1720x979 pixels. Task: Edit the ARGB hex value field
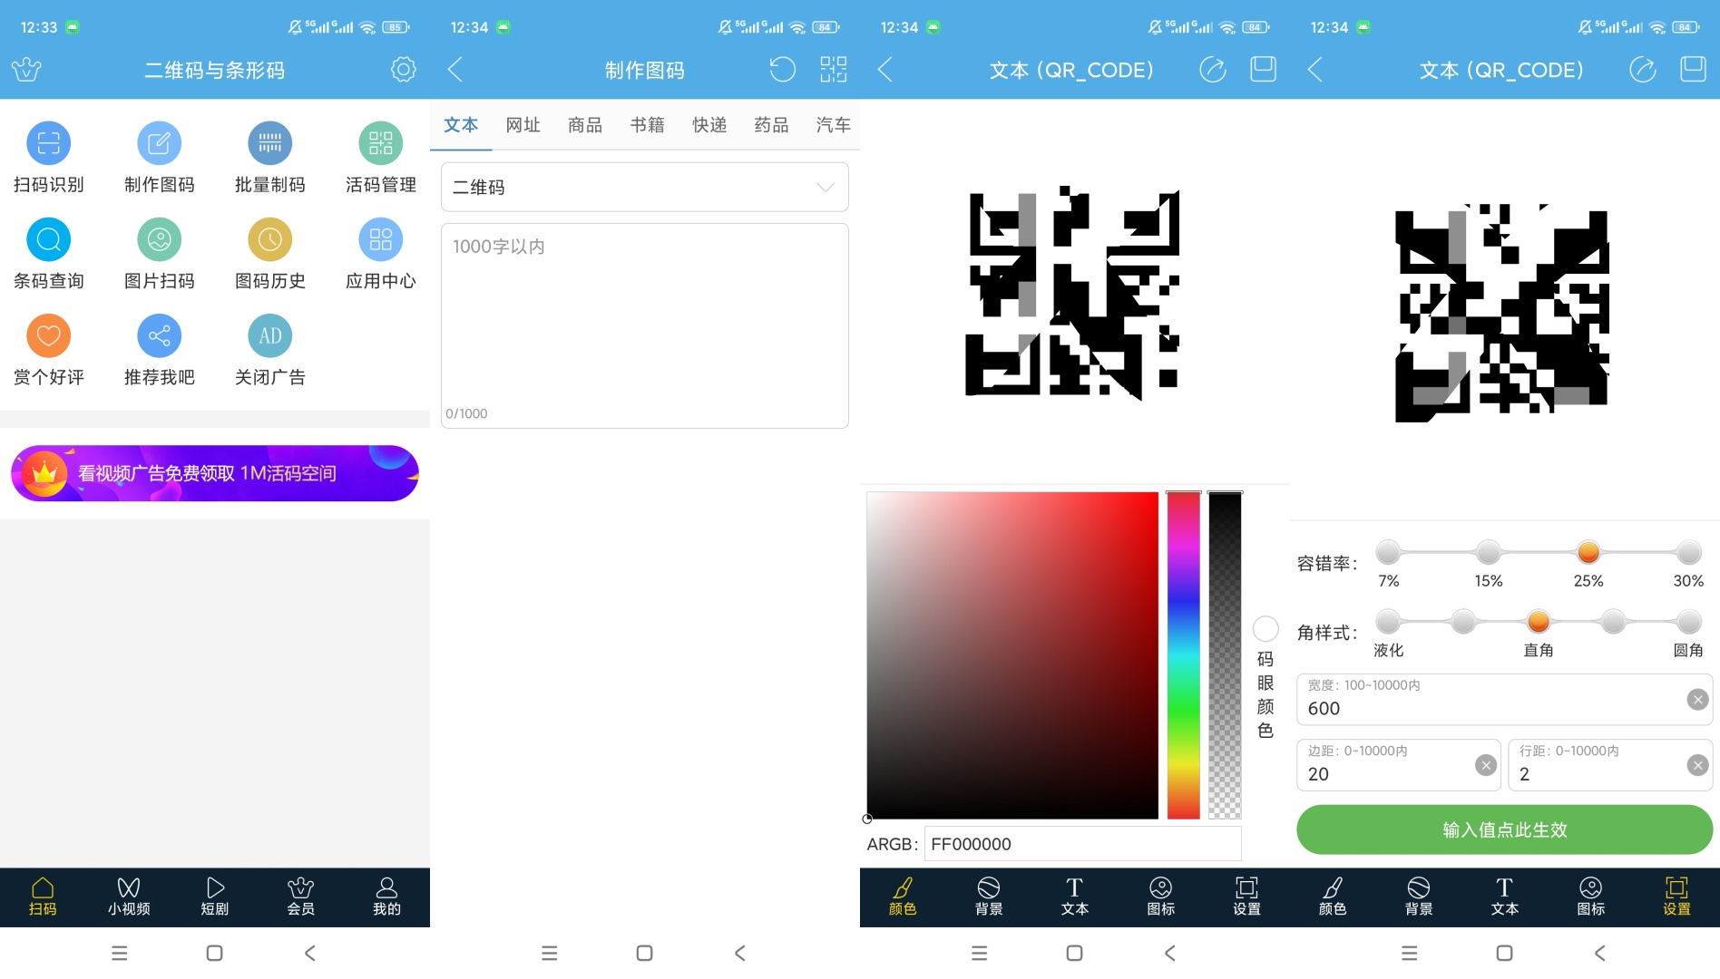[1082, 844]
